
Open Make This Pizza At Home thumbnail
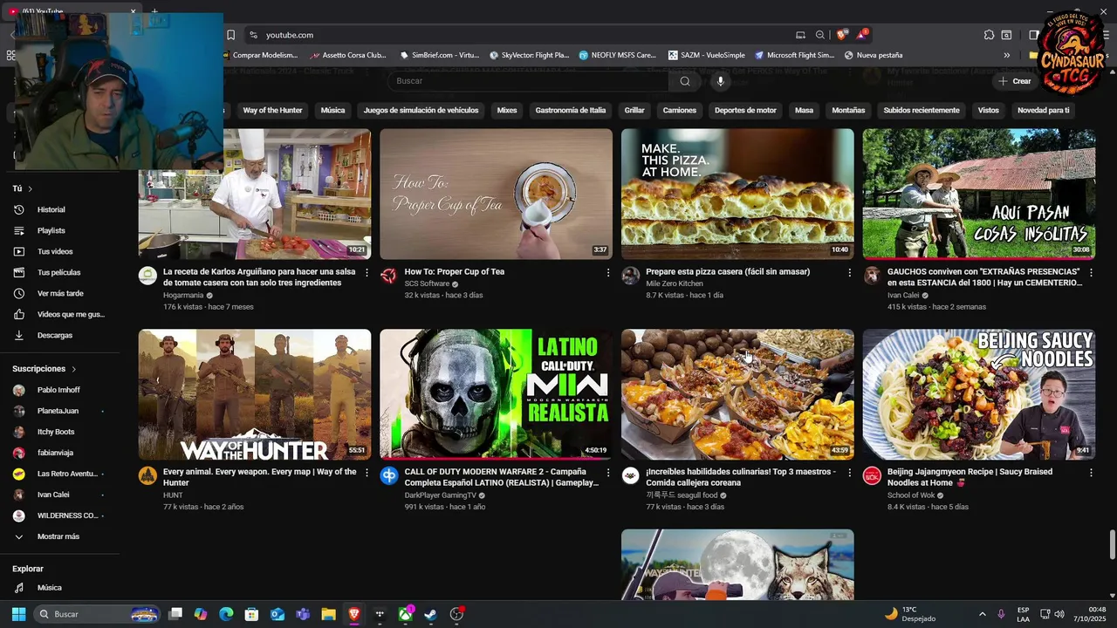point(737,194)
